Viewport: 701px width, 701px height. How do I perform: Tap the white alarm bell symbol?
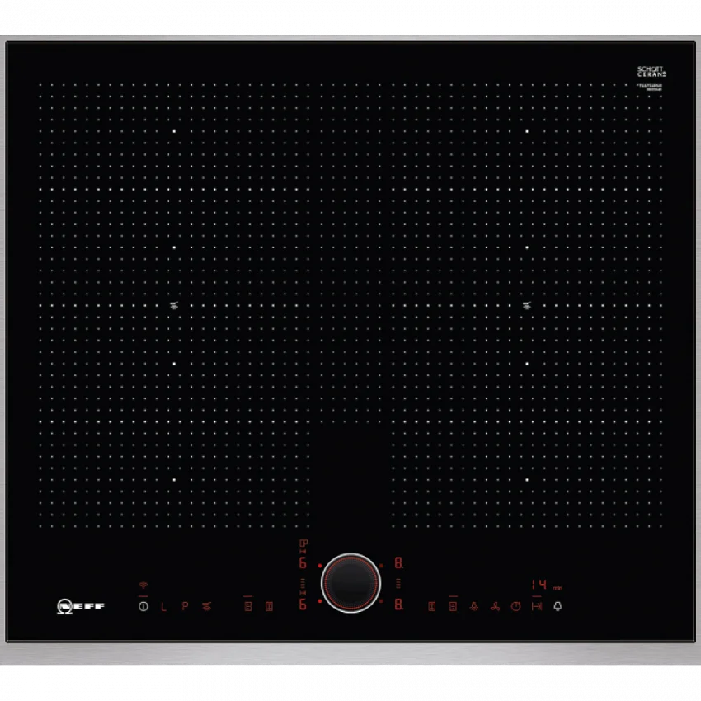pyautogui.click(x=558, y=607)
